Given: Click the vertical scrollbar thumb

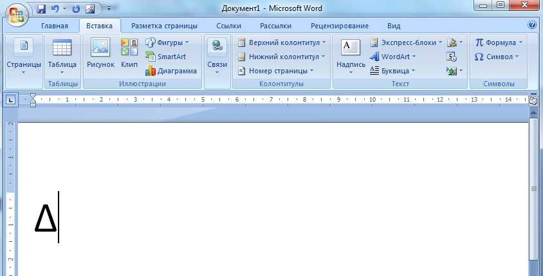Looking at the screenshot, I should (x=533, y=189).
